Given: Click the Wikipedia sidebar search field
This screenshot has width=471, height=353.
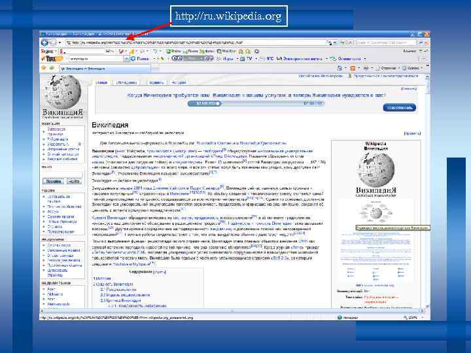Looking at the screenshot, I should tap(63, 174).
